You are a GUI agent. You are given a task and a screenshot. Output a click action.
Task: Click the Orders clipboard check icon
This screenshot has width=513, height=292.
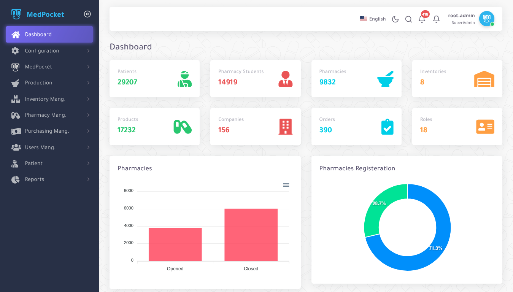pos(387,127)
